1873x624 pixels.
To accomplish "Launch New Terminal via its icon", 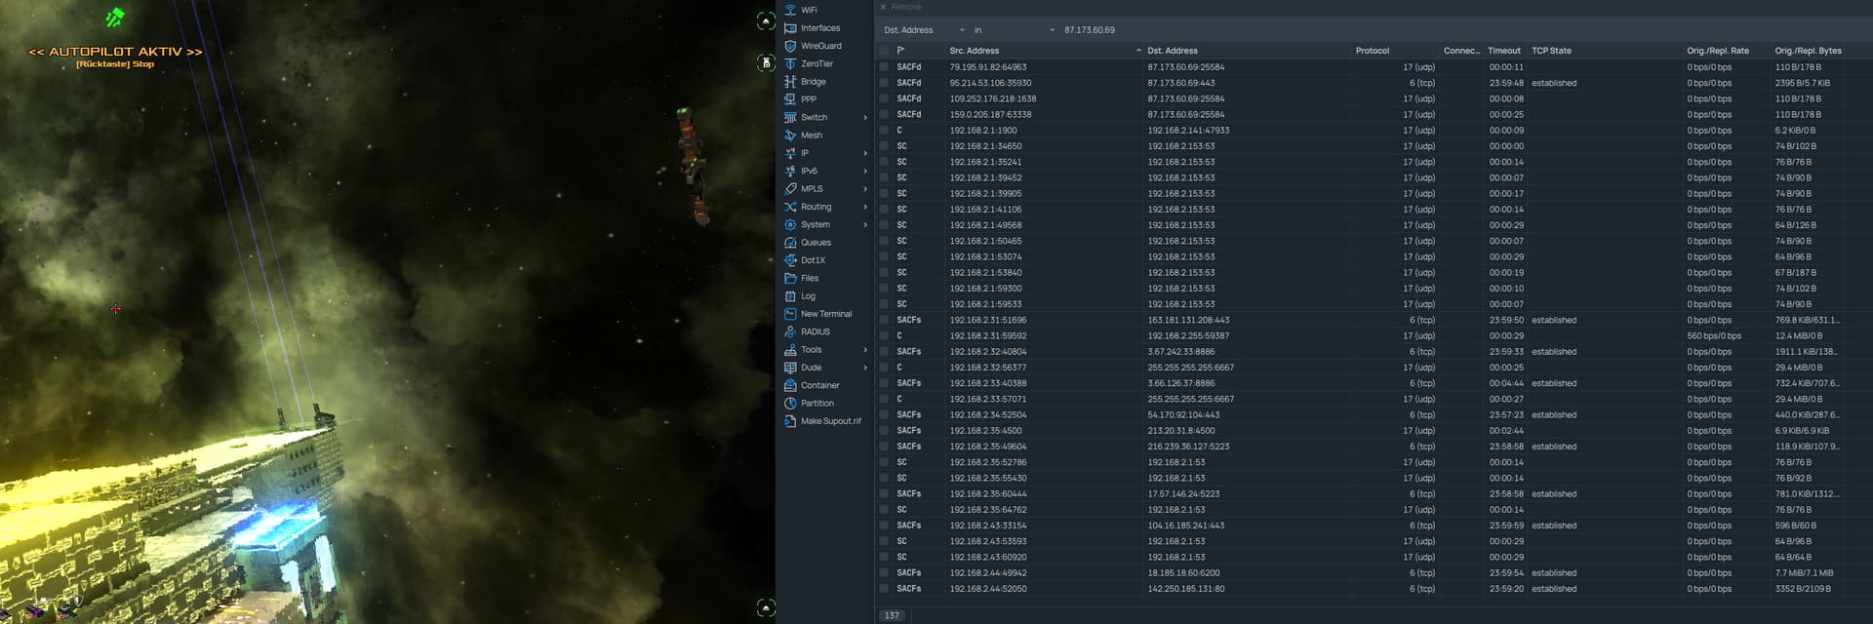I will pyautogui.click(x=790, y=314).
